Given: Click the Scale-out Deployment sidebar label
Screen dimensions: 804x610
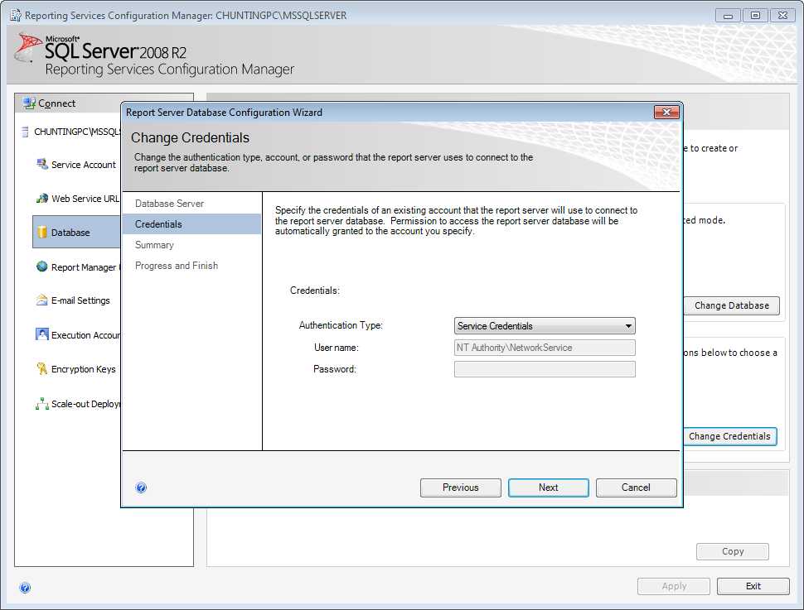Looking at the screenshot, I should (85, 404).
